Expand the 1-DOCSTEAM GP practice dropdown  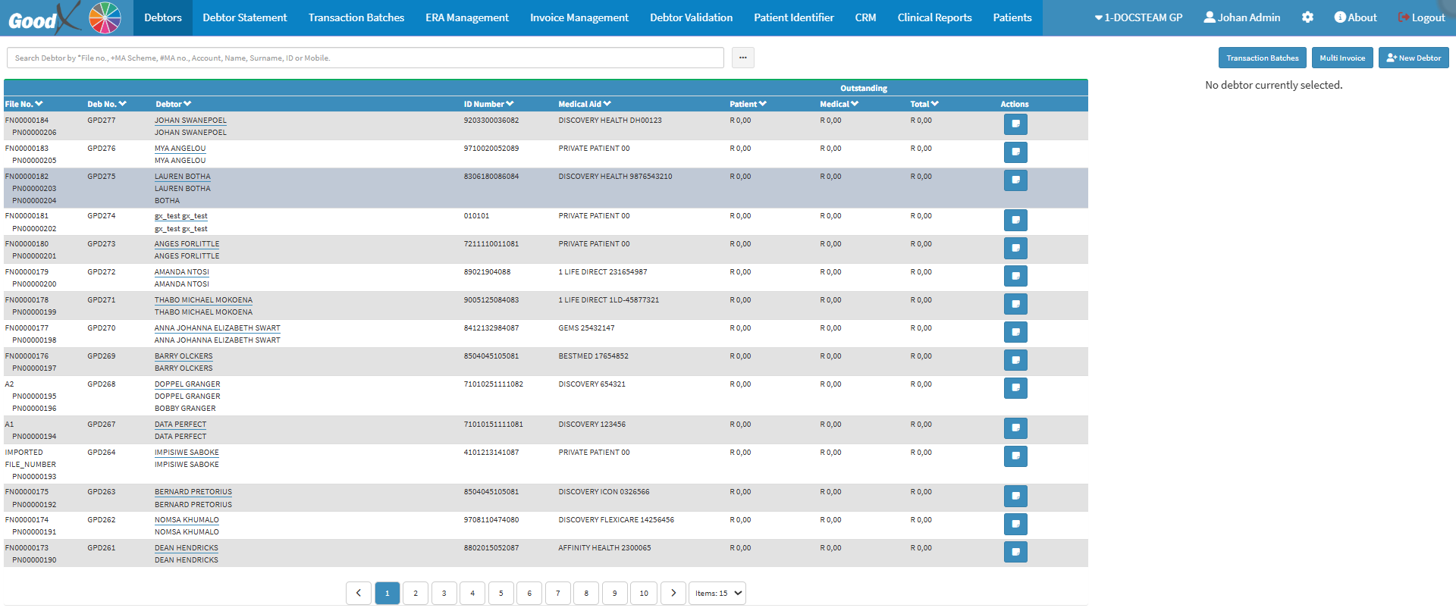pyautogui.click(x=1138, y=17)
